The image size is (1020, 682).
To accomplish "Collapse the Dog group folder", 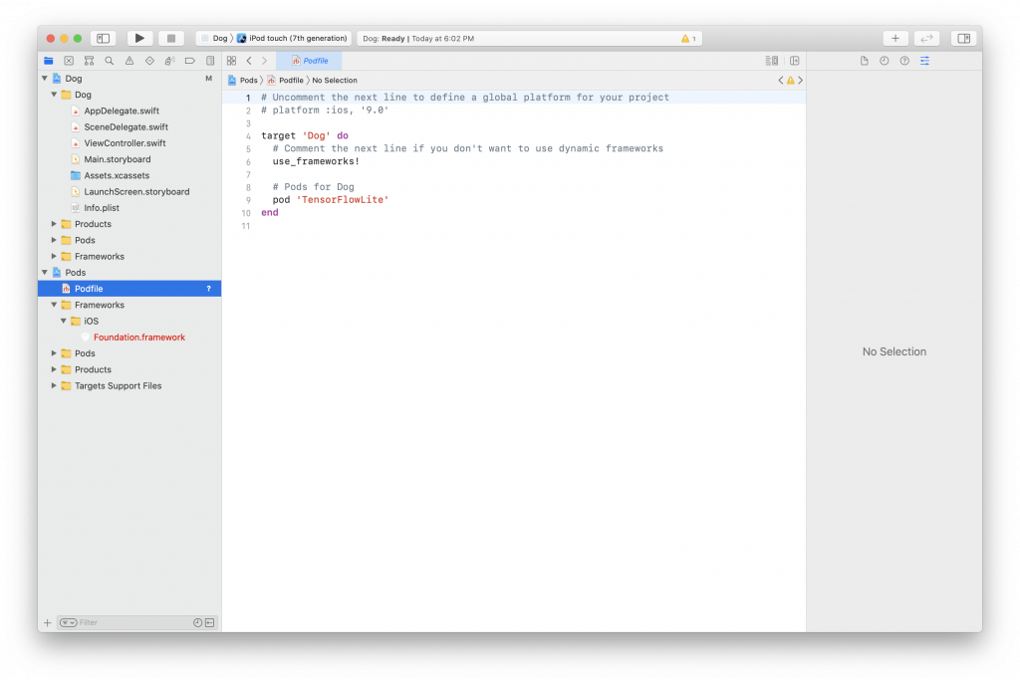I will click(x=54, y=95).
